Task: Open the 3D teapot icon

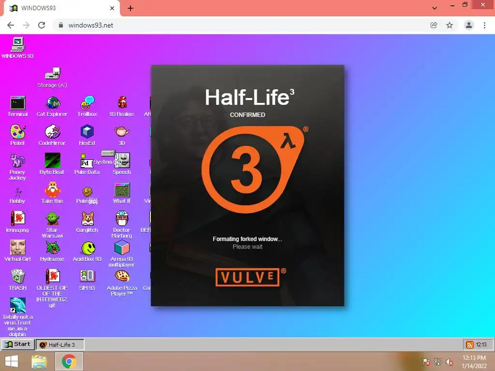Action: pos(122,135)
